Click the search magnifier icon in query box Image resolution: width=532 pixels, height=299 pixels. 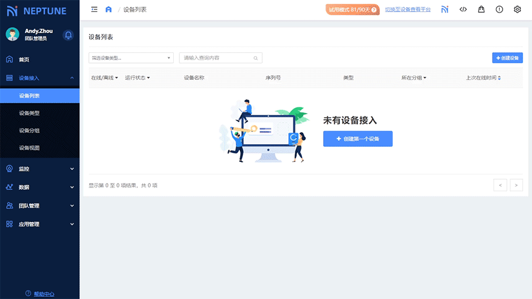click(x=255, y=58)
